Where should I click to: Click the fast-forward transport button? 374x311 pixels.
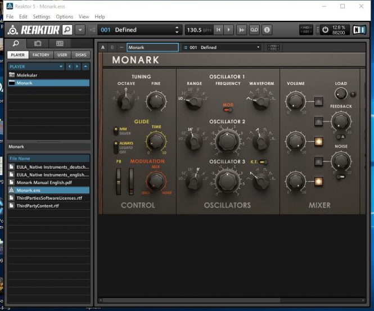242,30
